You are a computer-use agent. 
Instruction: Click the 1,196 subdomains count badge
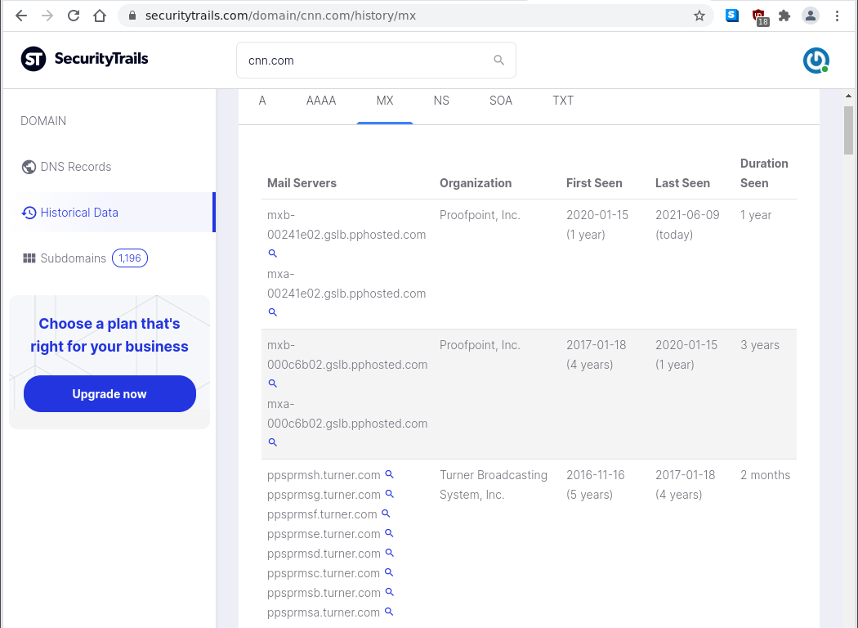pyautogui.click(x=130, y=258)
